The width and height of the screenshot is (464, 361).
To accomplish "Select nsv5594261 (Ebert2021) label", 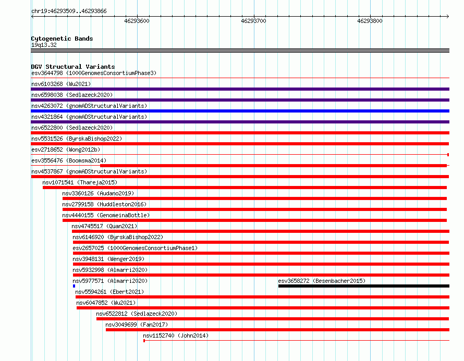I will pyautogui.click(x=109, y=292).
